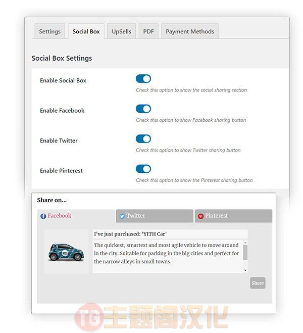This screenshot has height=333, width=303.
Task: Click the Pinterest sharing button help text
Action: (x=194, y=180)
